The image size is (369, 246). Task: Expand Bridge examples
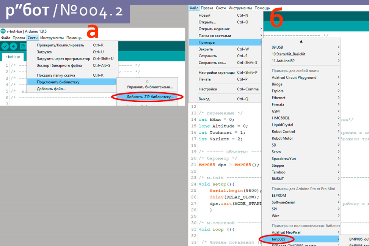(x=301, y=84)
